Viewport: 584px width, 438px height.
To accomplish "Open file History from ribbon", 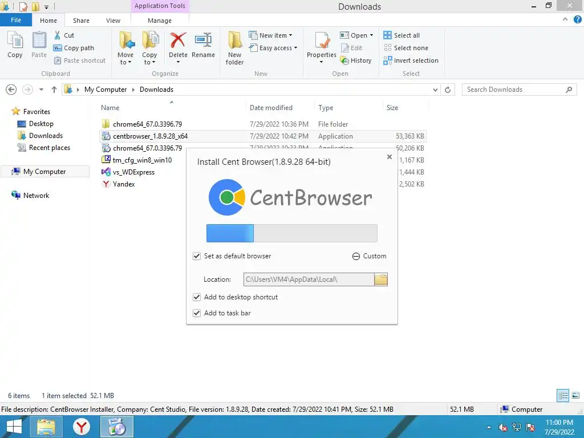I will click(356, 60).
